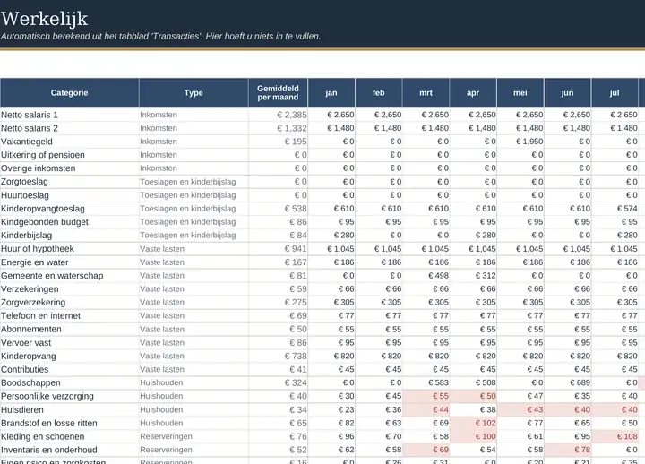Select the Inventaris en onderhoud cell

point(70,450)
